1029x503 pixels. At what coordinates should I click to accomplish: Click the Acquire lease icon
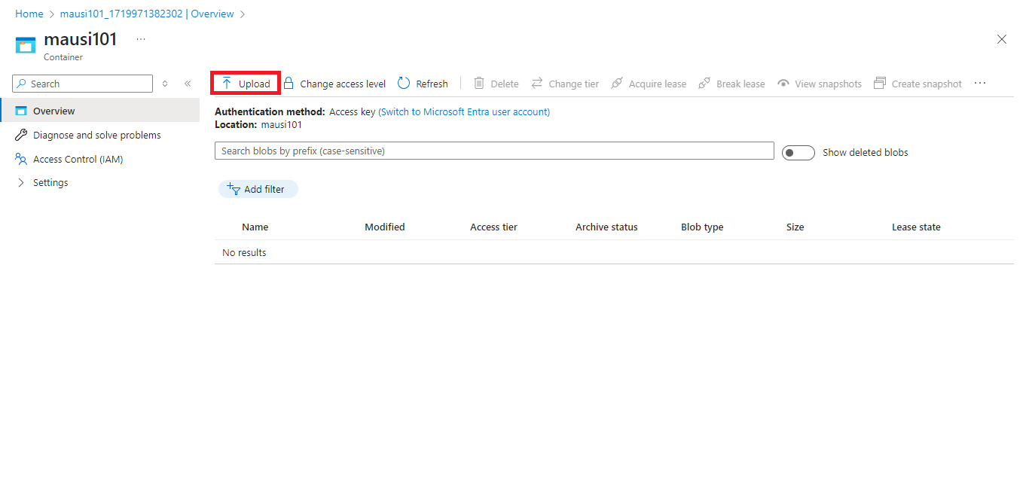point(617,84)
